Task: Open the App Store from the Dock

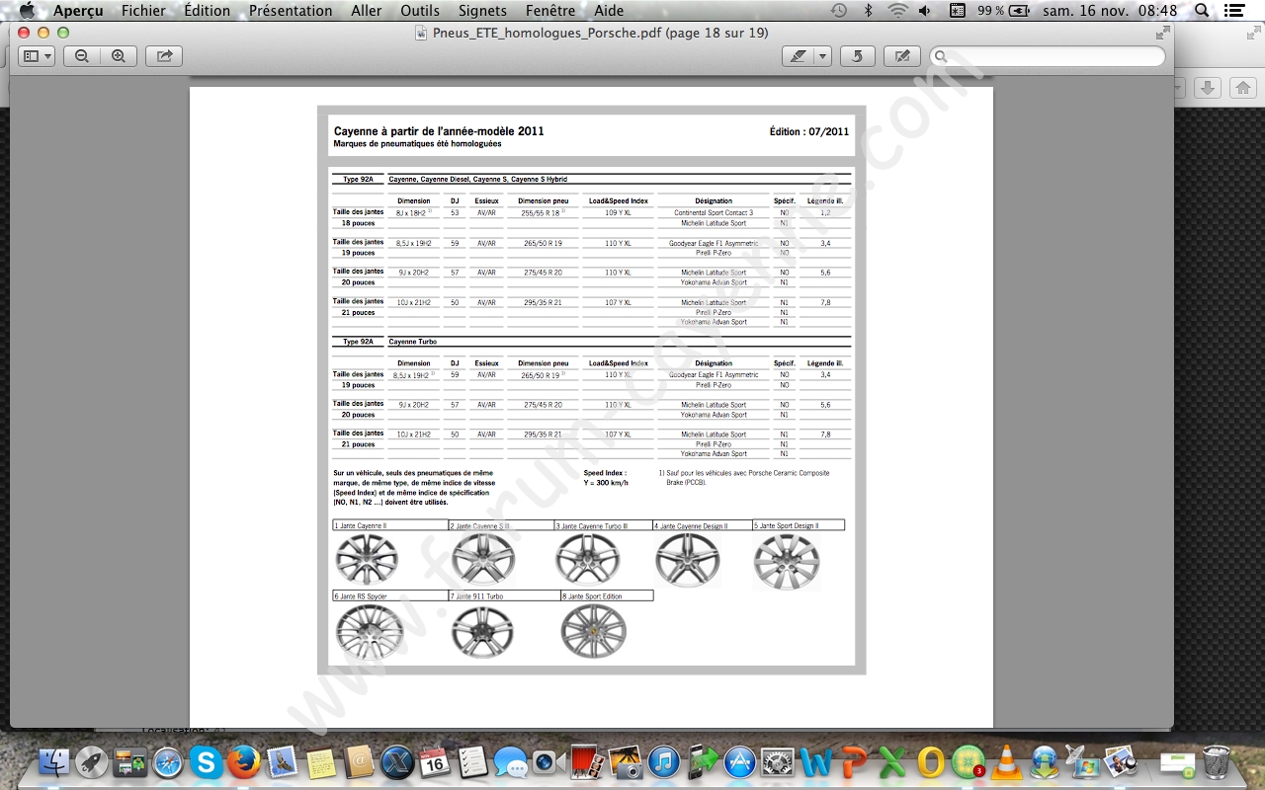Action: 740,761
